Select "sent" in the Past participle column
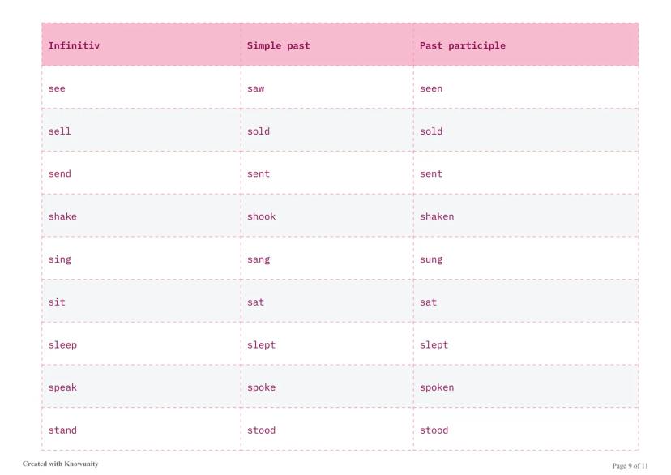 (x=431, y=173)
